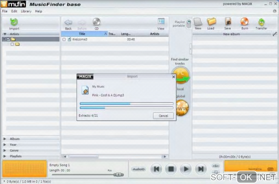Sort by Track column header

pos(112,34)
